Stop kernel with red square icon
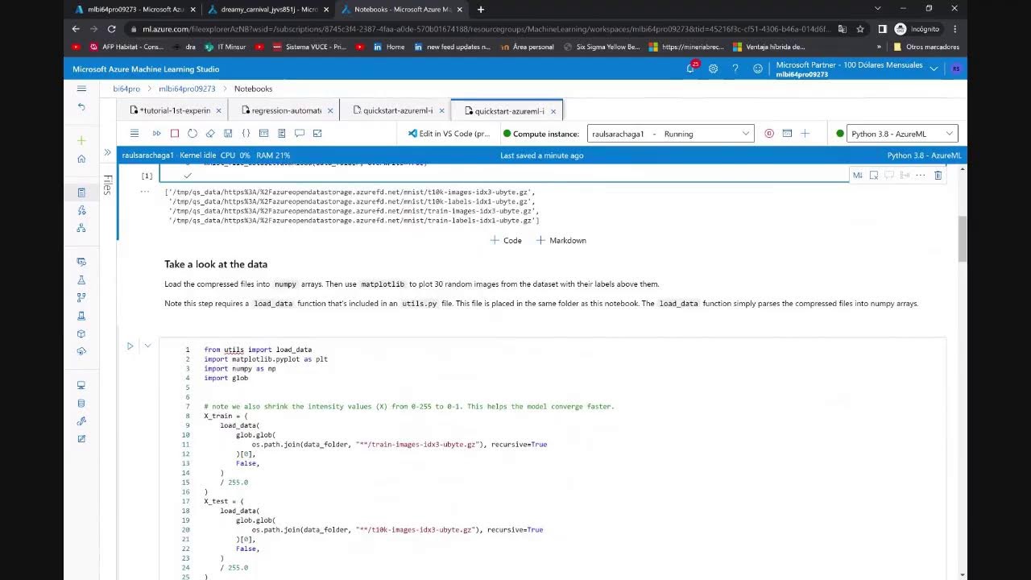The image size is (1031, 580). pos(175,134)
